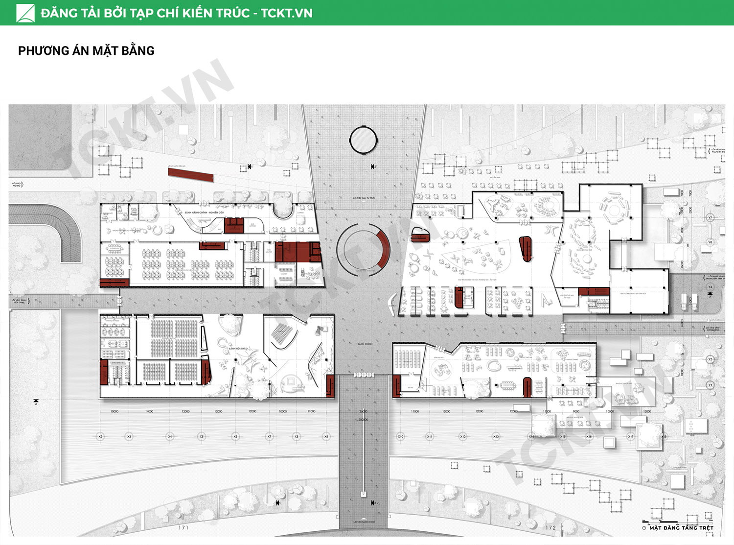This screenshot has height=545, width=734.
Task: Select the Y7 grid axis marker
Action: 710,217
